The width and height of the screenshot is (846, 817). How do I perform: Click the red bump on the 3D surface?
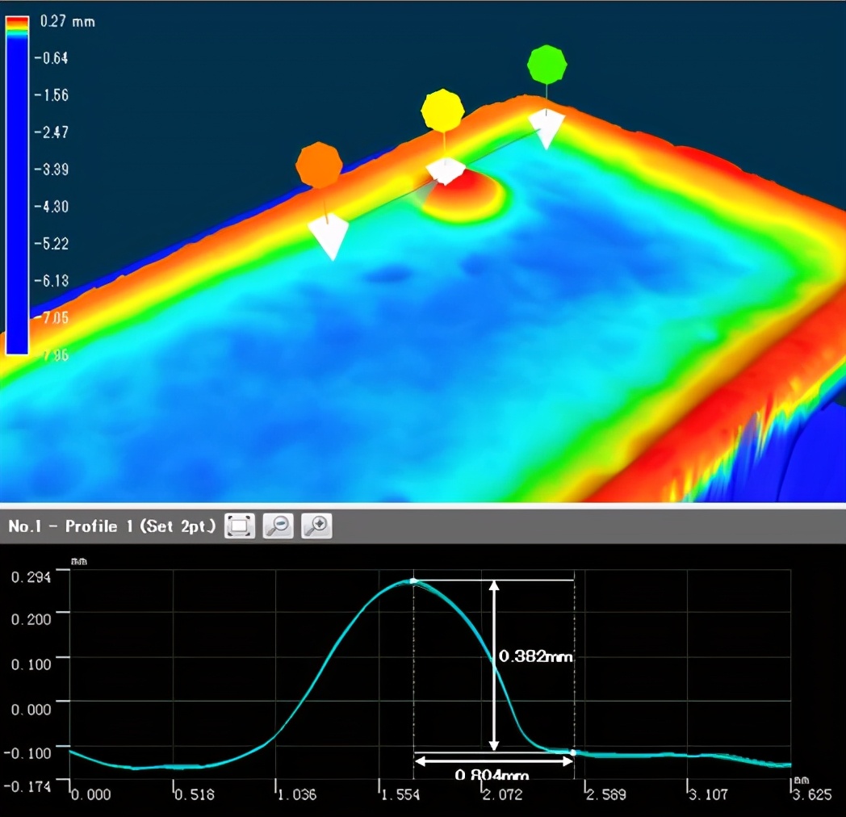coord(465,192)
